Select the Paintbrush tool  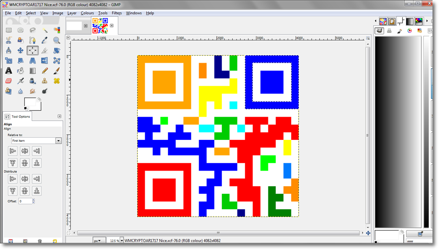tap(57, 71)
